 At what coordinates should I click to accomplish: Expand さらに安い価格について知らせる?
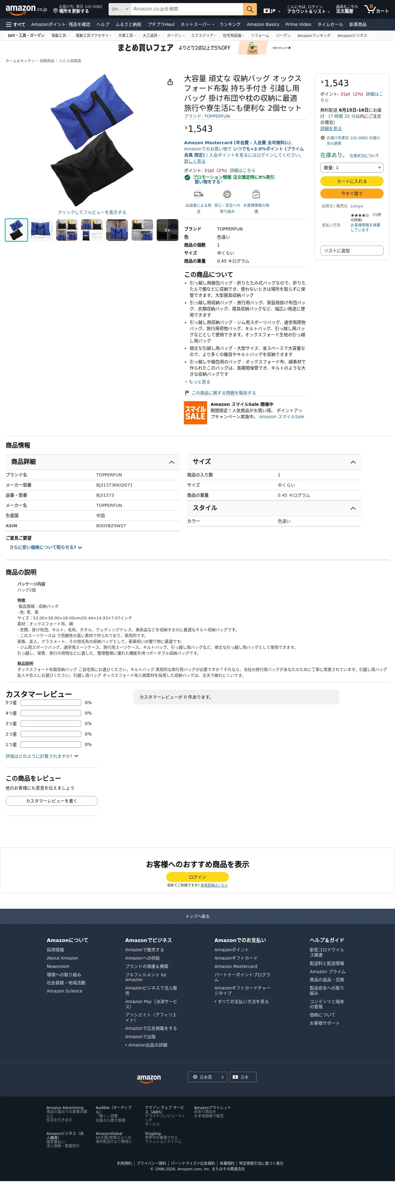click(46, 547)
